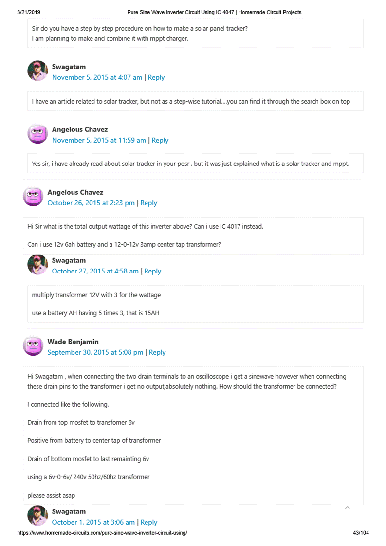The image size is (386, 546).
Task: Click Angelous Chavez's avatar on October 26 comment
Action: (x=33, y=197)
